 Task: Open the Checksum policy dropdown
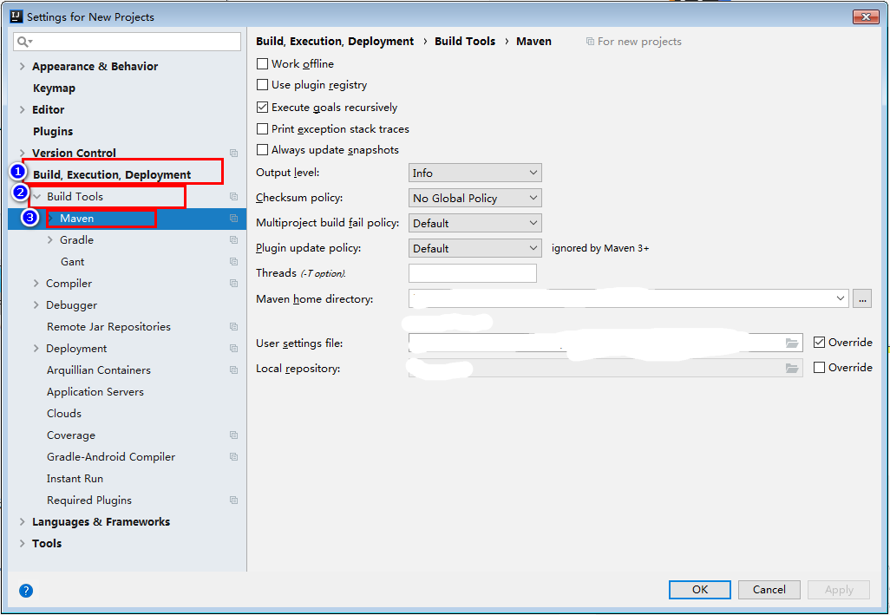(x=475, y=198)
